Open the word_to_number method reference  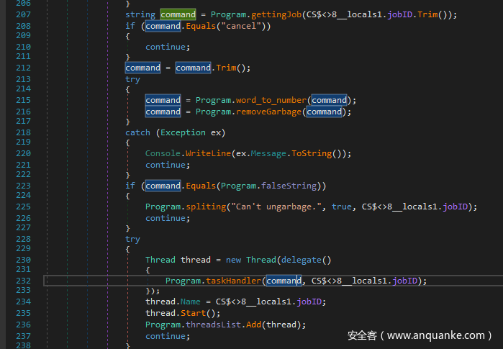(271, 100)
